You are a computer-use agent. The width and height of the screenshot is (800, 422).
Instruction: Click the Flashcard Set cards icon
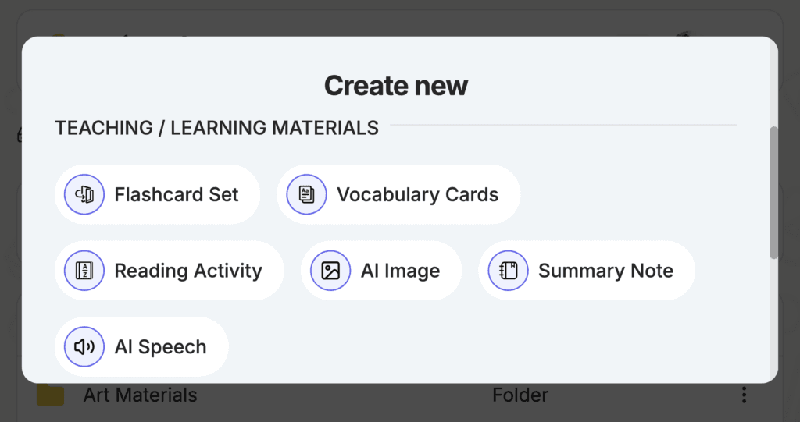[x=84, y=194]
